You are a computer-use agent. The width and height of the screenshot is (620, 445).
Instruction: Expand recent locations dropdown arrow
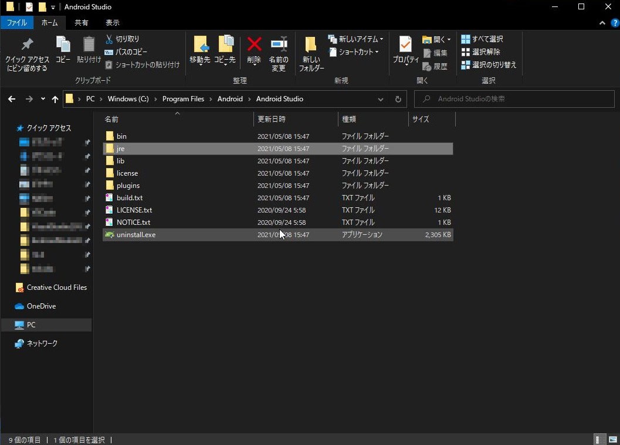point(43,99)
